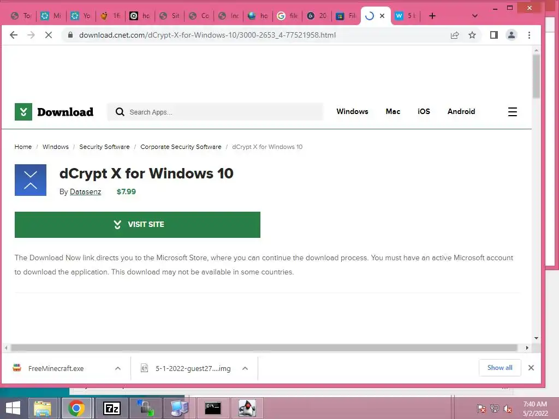Click the horizontal scrollbar thumb
This screenshot has width=559, height=419.
[x=264, y=348]
